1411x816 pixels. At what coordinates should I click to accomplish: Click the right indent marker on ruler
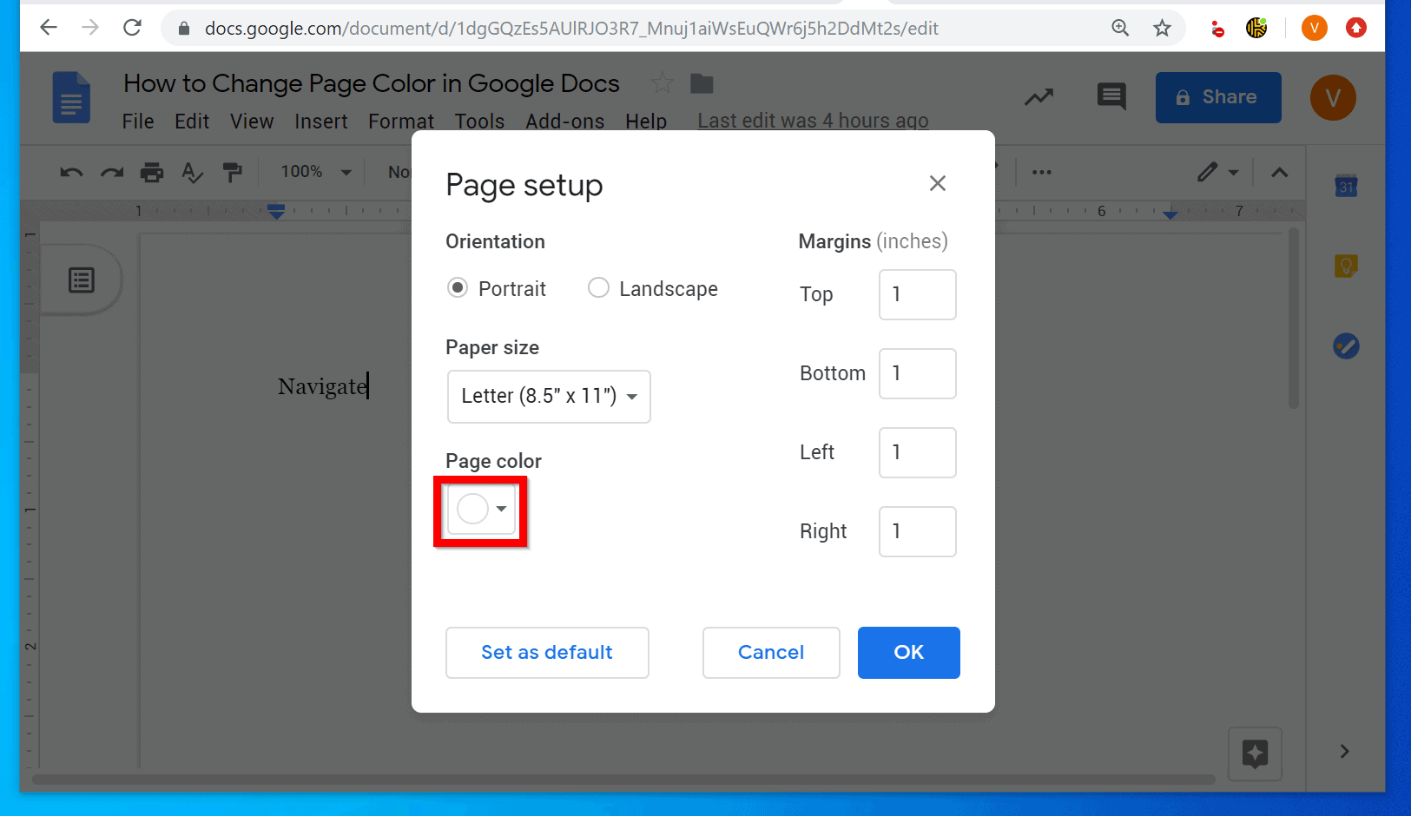1170,214
